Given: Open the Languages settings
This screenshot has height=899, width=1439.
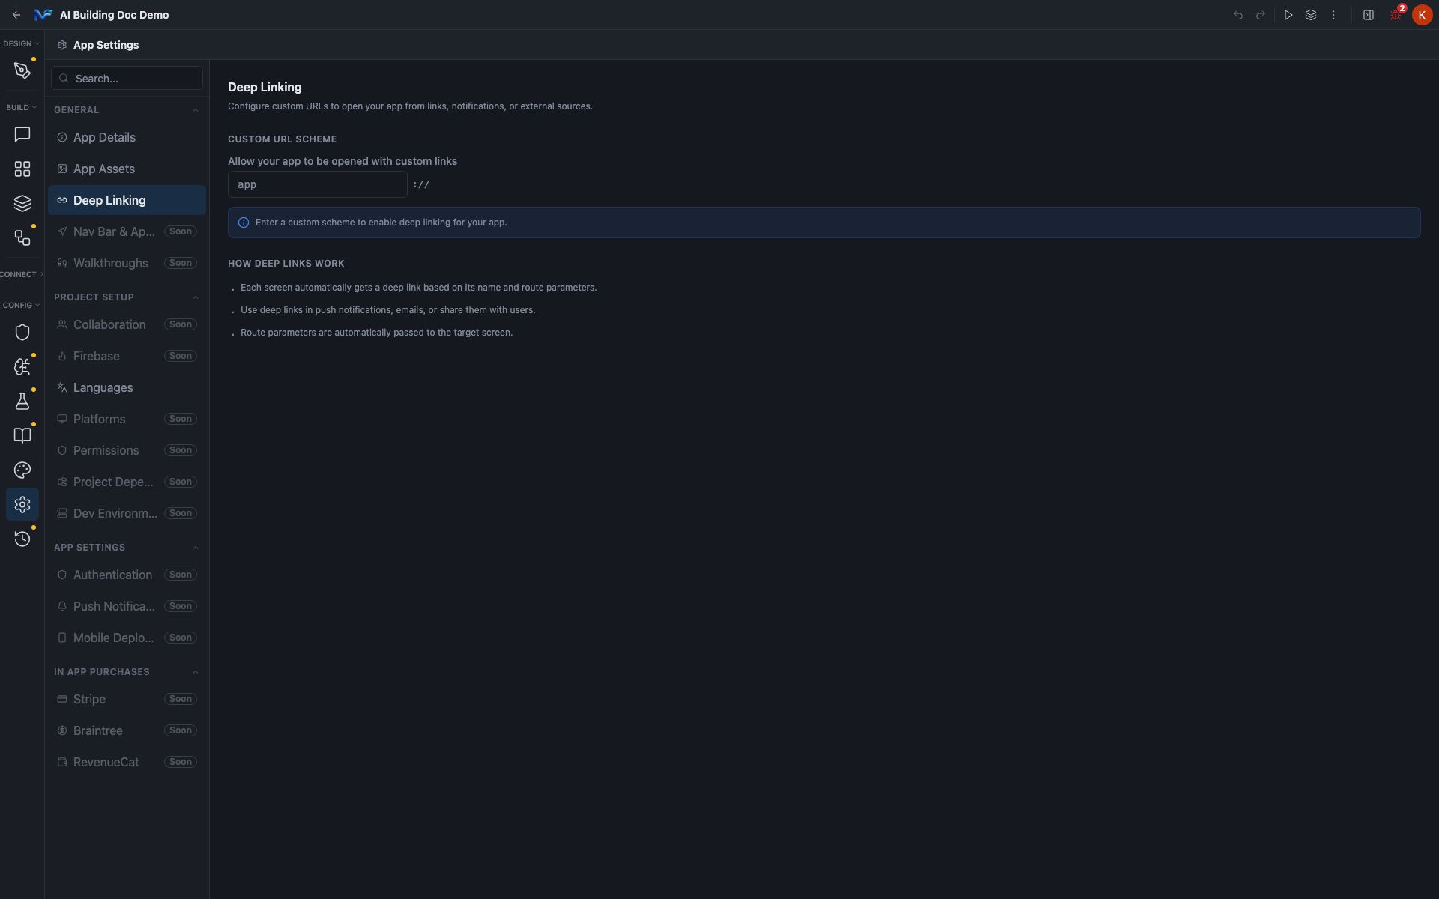Looking at the screenshot, I should (x=127, y=388).
